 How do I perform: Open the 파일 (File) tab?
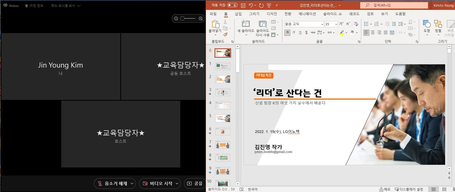pyautogui.click(x=213, y=14)
